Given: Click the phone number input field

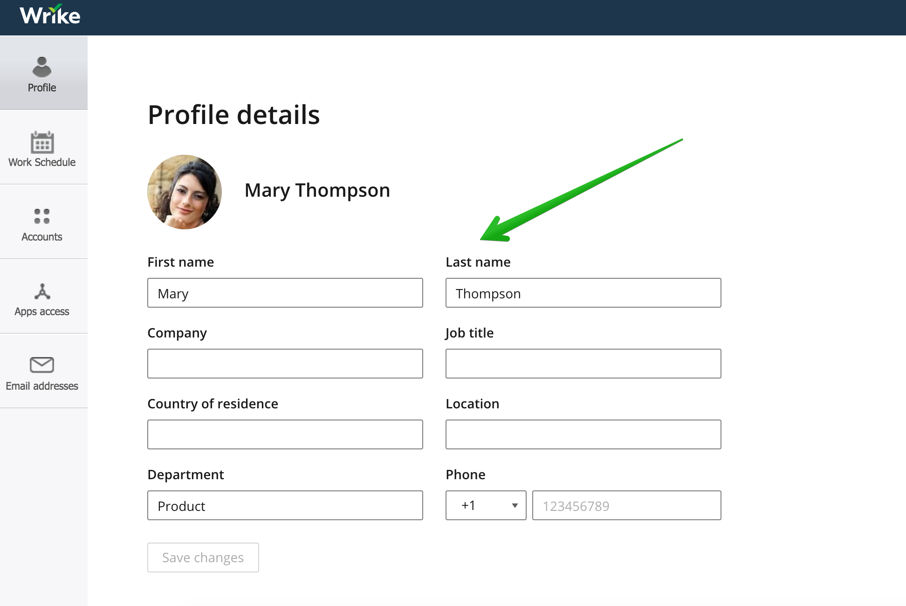Looking at the screenshot, I should click(626, 505).
